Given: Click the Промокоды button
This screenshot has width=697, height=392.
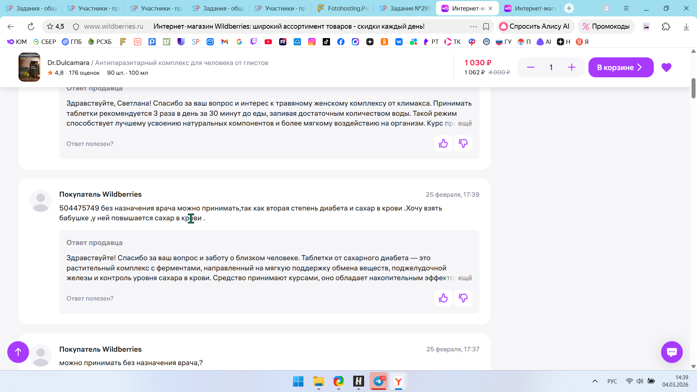Looking at the screenshot, I should pos(606,26).
